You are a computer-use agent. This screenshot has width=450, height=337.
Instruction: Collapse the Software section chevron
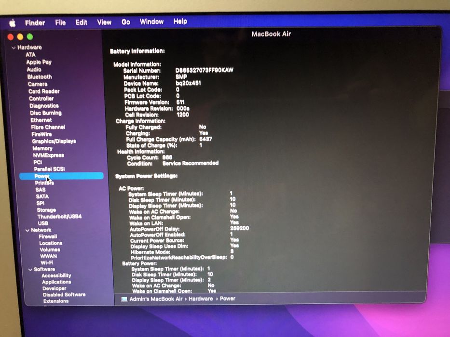(x=30, y=270)
